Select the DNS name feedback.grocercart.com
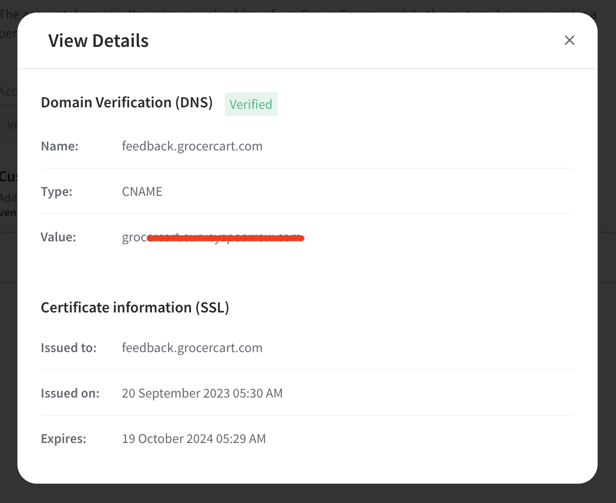 click(192, 146)
